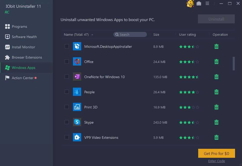Screen dimensions: 242x166
Task: Open the Programs section icon
Action: point(7,26)
